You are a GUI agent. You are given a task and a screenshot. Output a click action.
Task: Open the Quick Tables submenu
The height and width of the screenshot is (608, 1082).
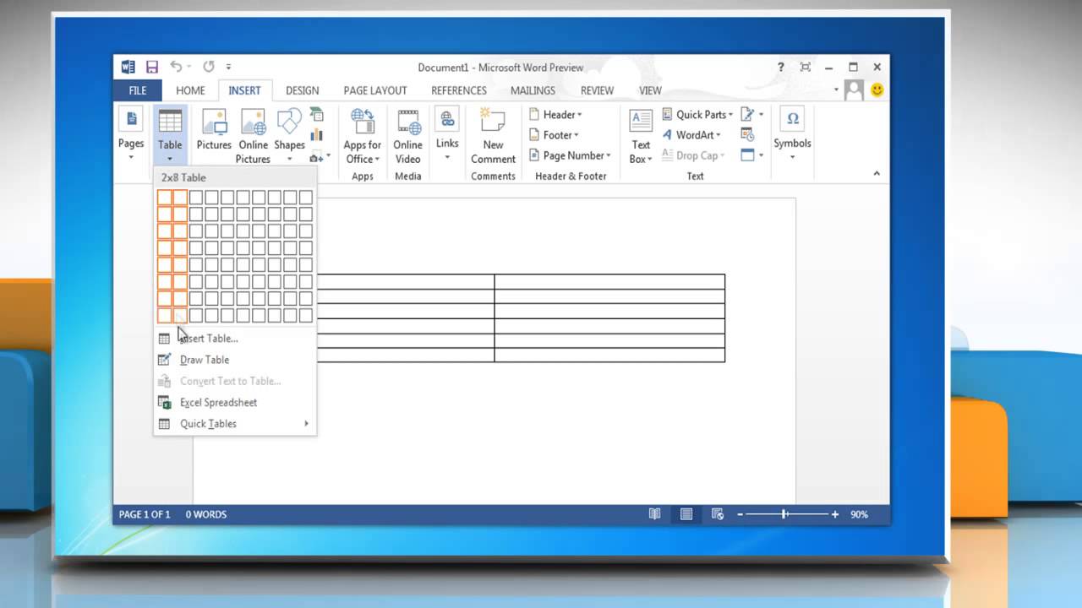click(x=235, y=424)
